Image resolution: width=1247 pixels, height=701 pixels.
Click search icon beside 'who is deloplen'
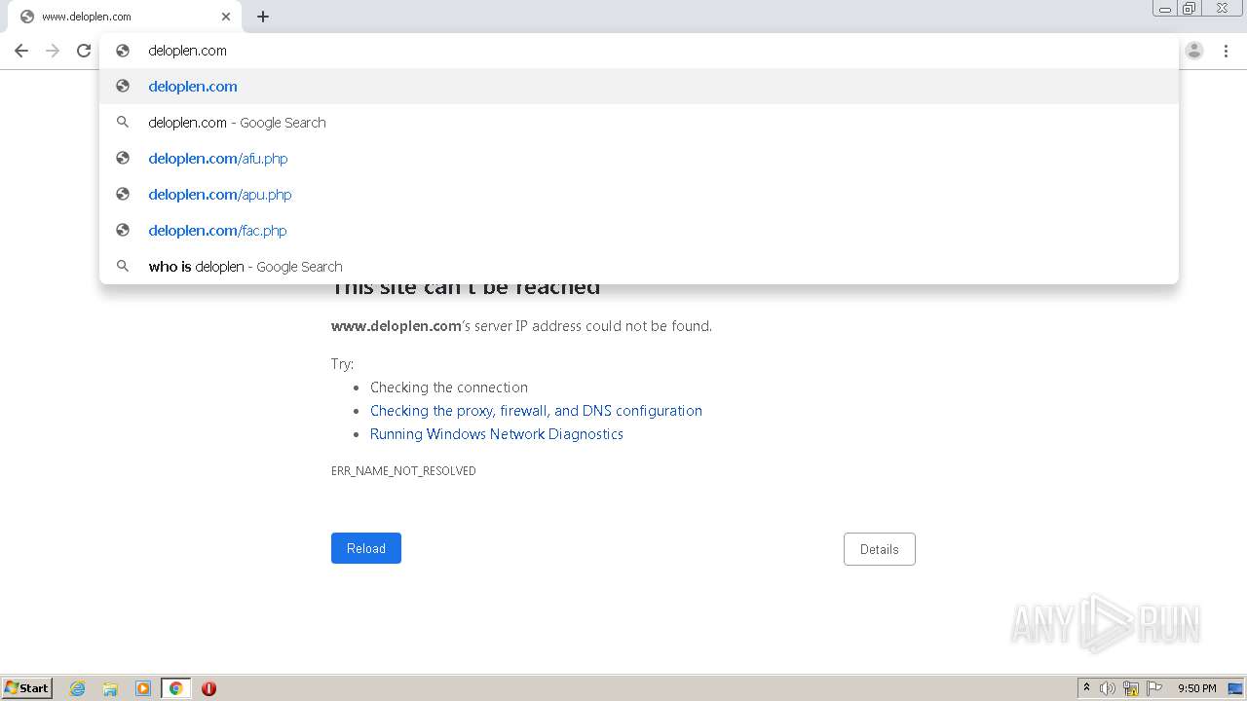[123, 266]
